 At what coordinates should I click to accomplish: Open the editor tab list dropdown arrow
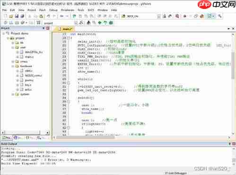228,29
